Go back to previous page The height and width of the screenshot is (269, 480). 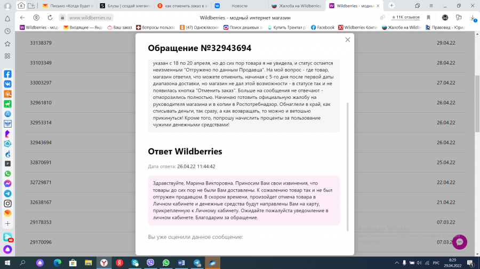[x=22, y=18]
